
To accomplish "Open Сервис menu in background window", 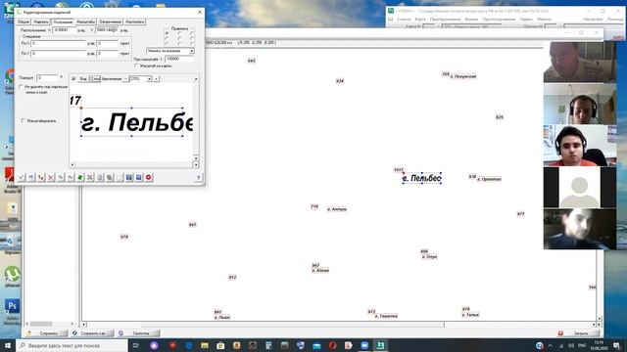I will pos(526,20).
